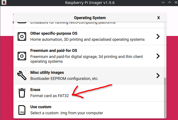Close the Raspberry Pi Imager window
Image resolution: width=178 pixels, height=120 pixels.
click(176, 2)
